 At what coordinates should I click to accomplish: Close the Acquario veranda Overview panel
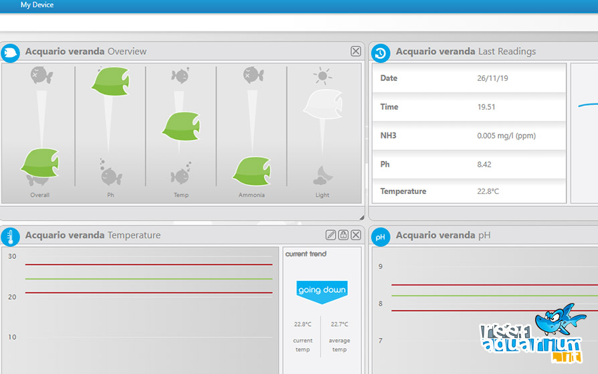(x=355, y=51)
